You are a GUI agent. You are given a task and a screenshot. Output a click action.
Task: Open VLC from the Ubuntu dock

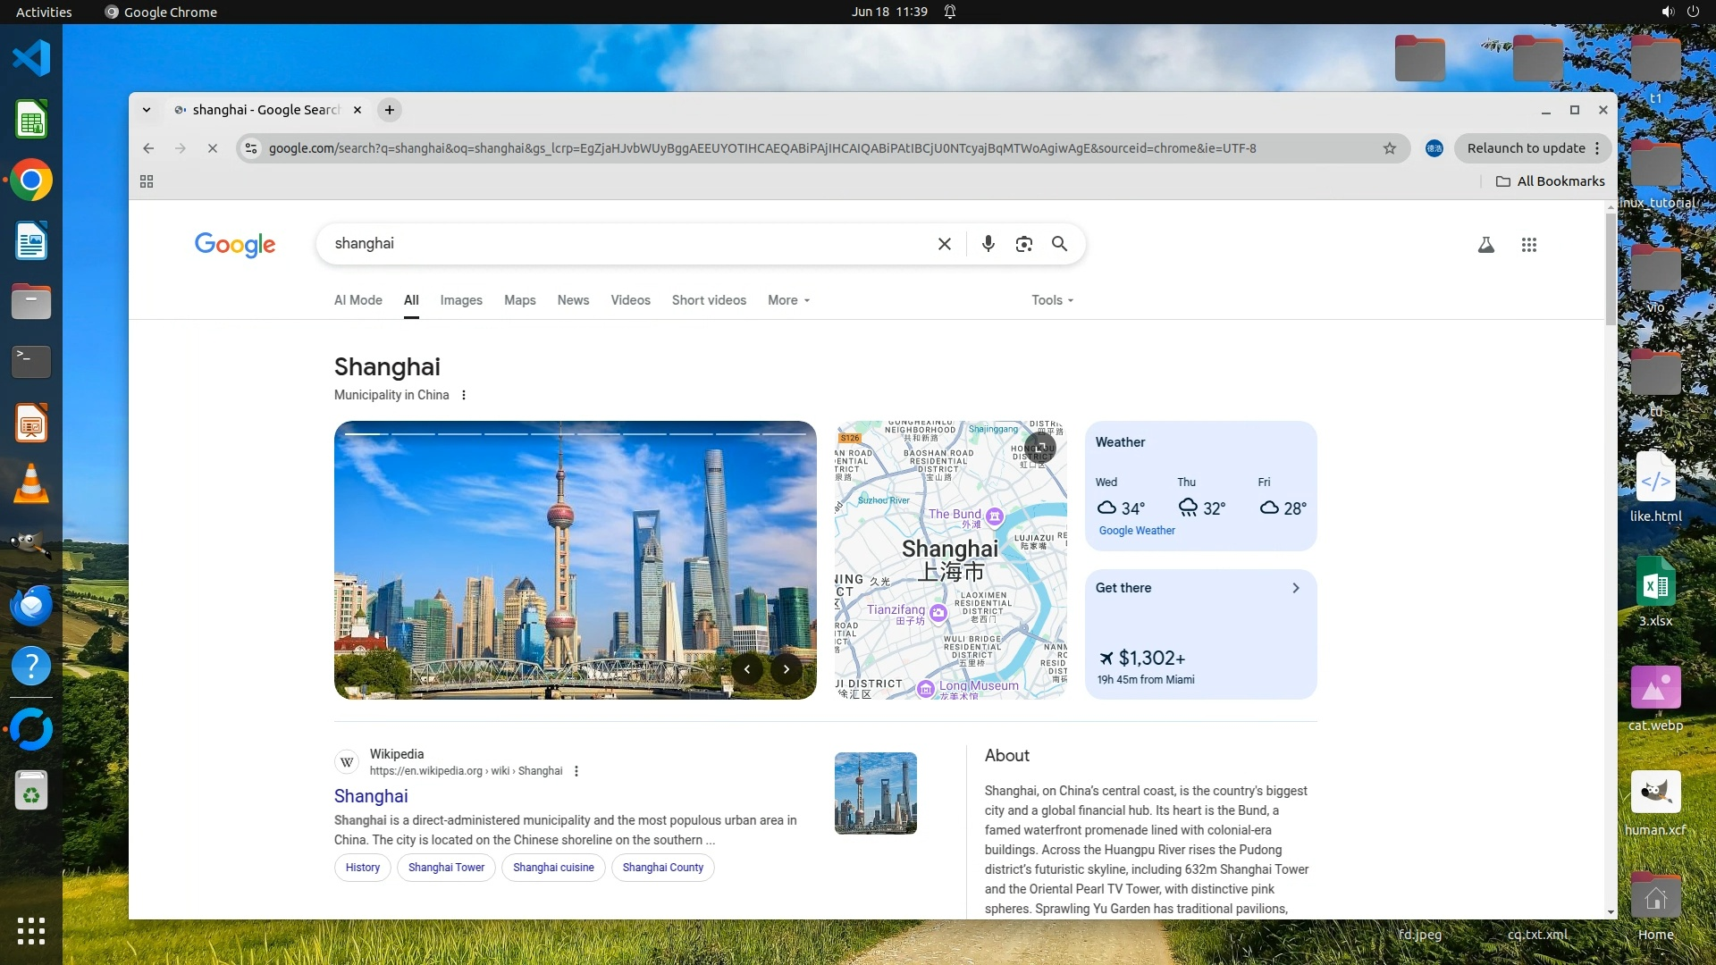[31, 484]
